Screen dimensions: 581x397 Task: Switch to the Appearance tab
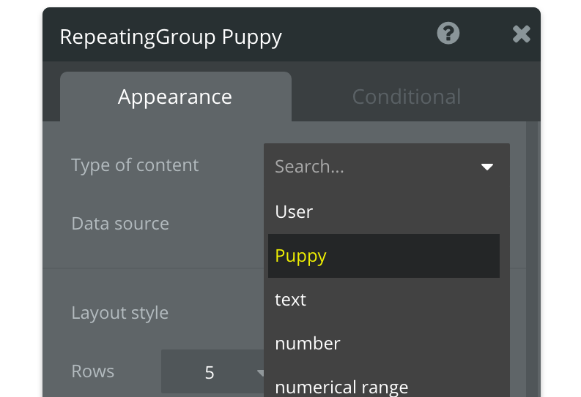pyautogui.click(x=175, y=97)
